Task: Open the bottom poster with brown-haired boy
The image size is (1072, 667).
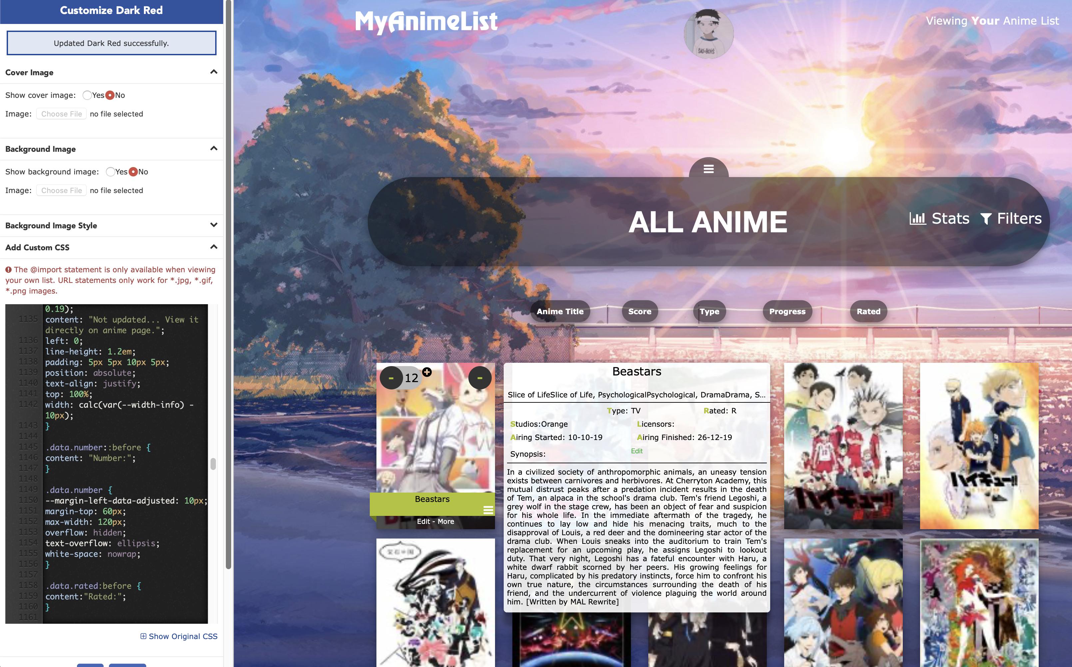Action: click(x=843, y=602)
